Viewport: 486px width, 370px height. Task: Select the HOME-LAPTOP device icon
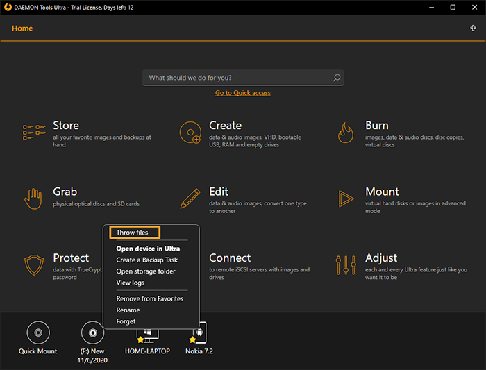[x=147, y=336]
